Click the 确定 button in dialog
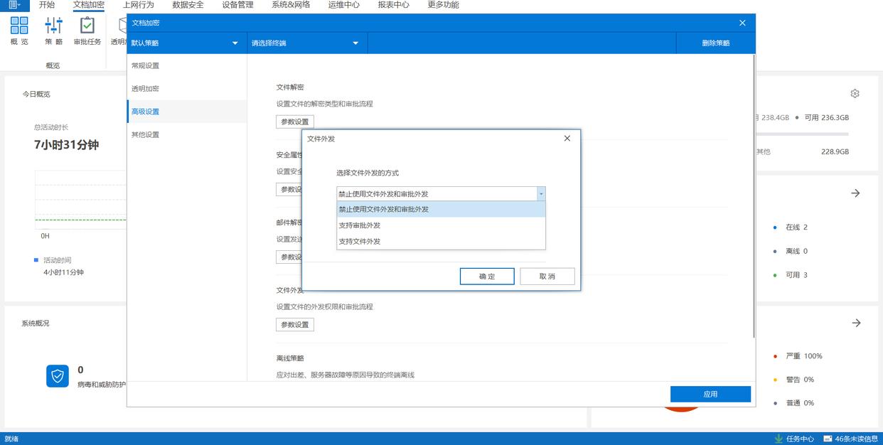883x445 pixels. (x=487, y=277)
